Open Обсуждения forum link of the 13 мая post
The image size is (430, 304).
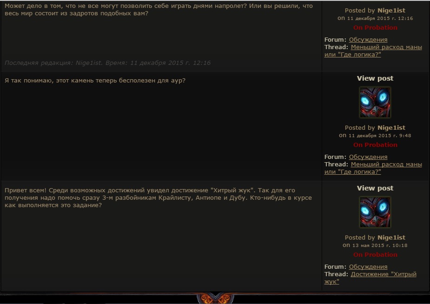[x=368, y=267]
